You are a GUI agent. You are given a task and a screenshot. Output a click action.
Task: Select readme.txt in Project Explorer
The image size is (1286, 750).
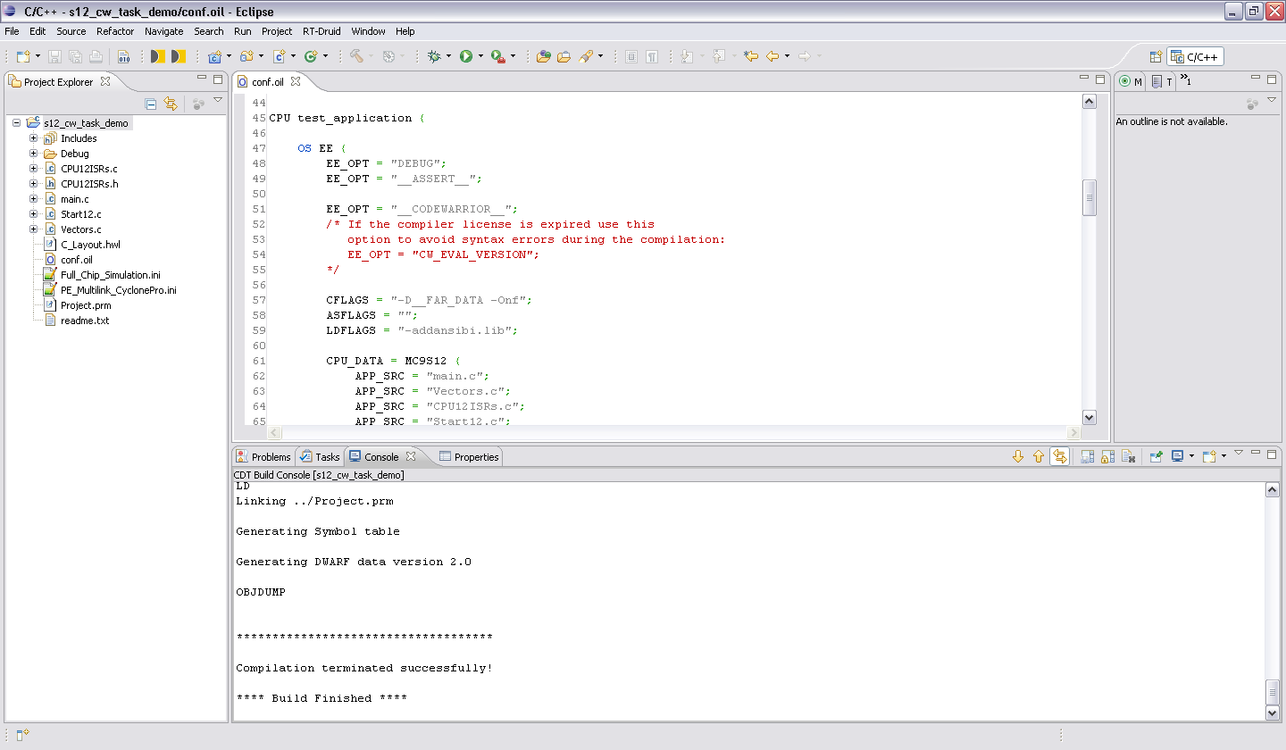click(85, 321)
